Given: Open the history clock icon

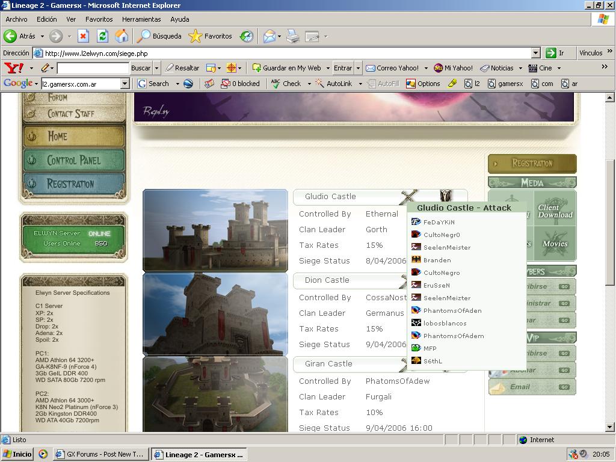Looking at the screenshot, I should click(247, 36).
